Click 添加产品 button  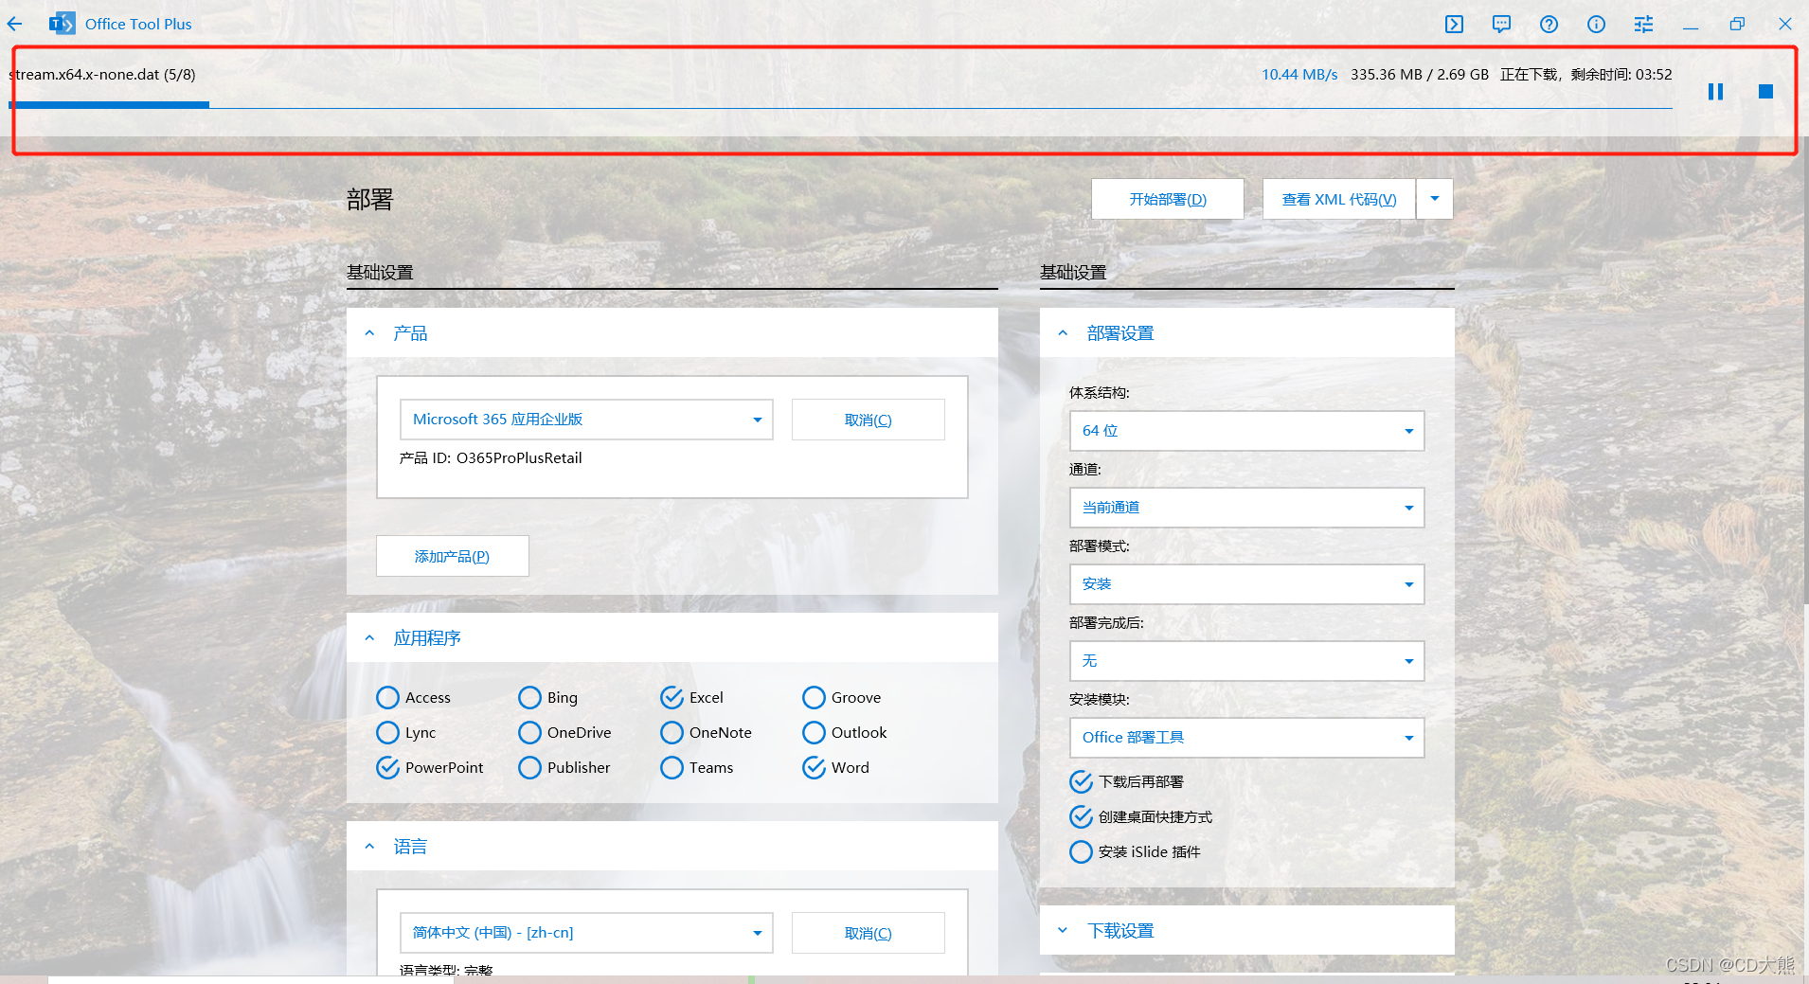453,556
